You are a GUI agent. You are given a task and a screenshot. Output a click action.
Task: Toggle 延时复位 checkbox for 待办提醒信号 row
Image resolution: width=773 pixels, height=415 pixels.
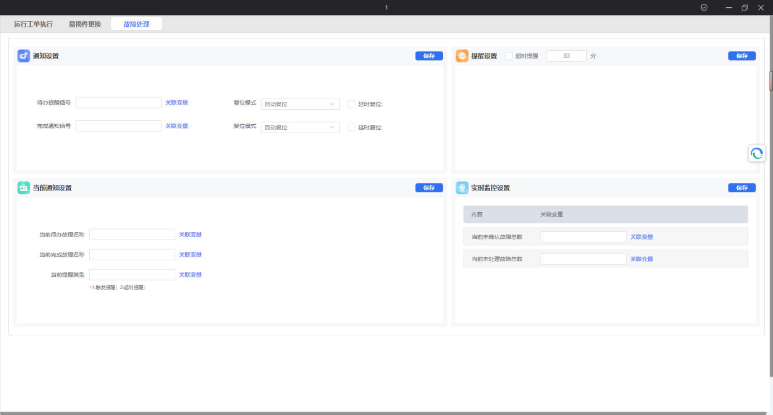pyautogui.click(x=351, y=104)
